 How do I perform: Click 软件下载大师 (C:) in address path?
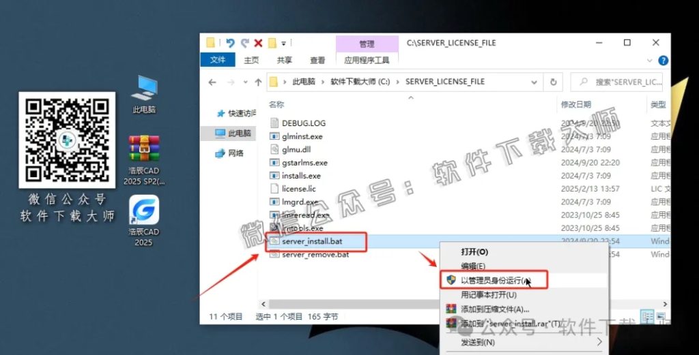(x=360, y=82)
